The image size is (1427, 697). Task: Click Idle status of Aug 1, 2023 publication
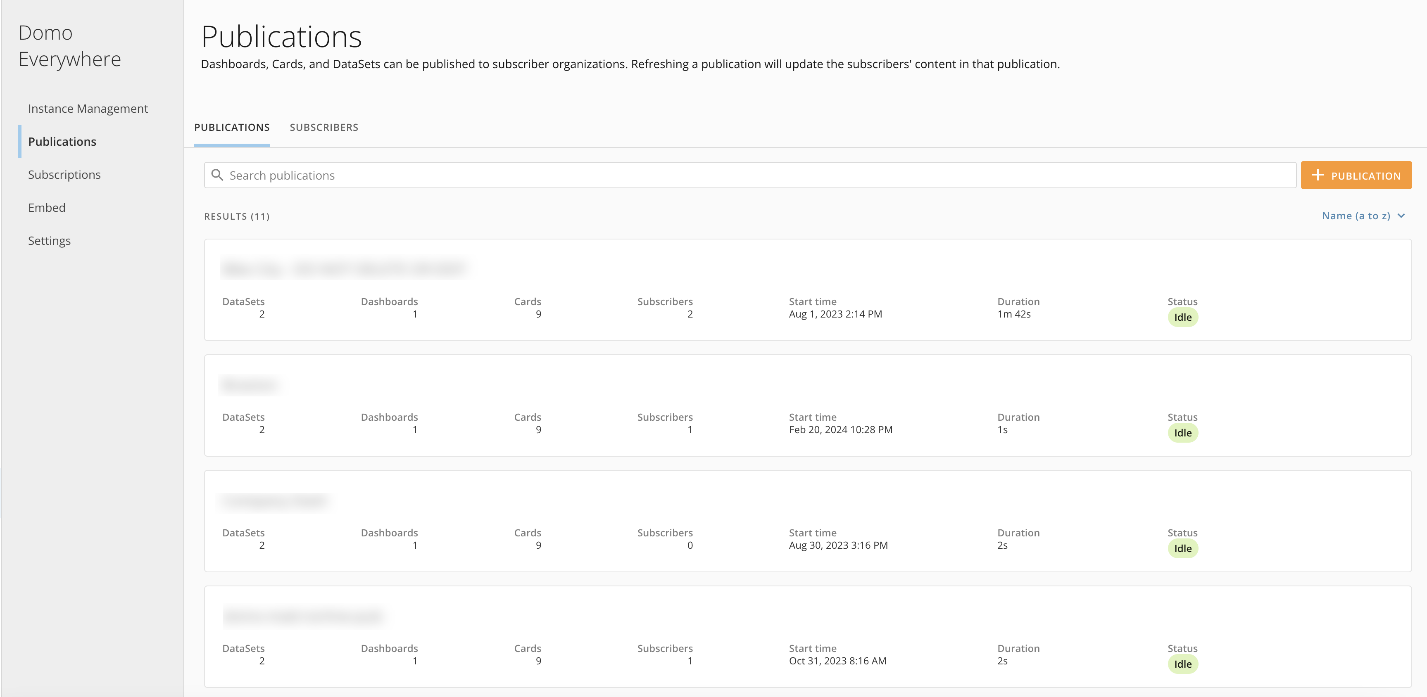pyautogui.click(x=1183, y=317)
